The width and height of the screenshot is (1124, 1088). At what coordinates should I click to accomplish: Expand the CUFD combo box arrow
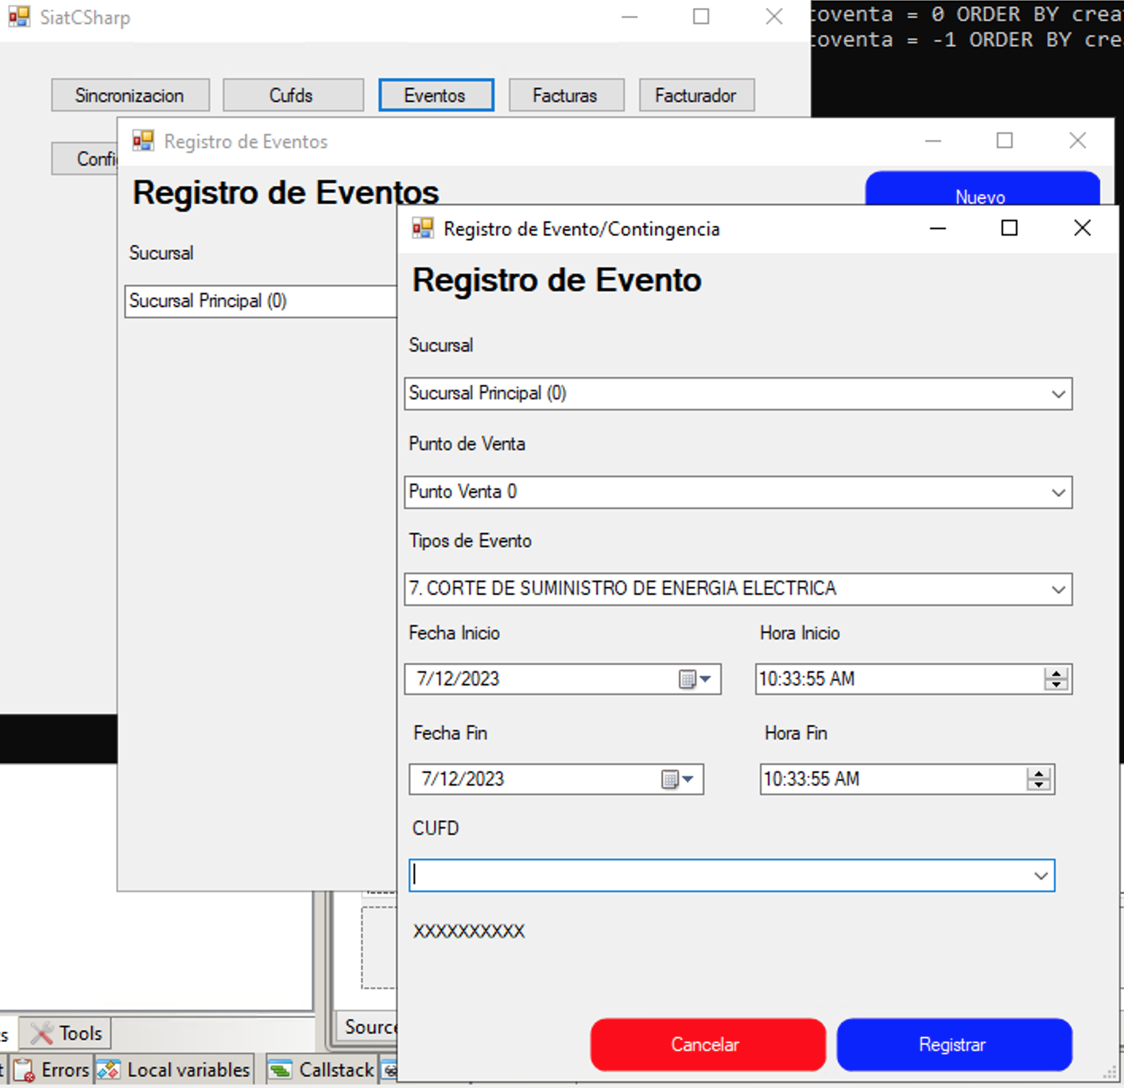(x=1041, y=876)
